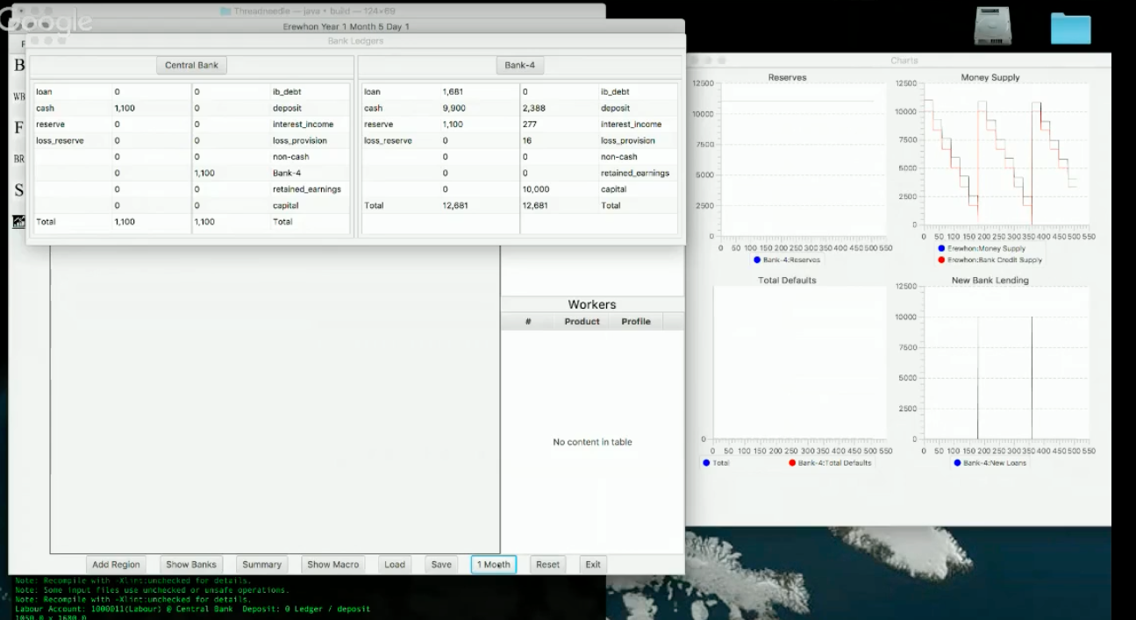Select the 'B' item in left sidebar
Viewport: 1136px width, 620px height.
pyautogui.click(x=18, y=65)
